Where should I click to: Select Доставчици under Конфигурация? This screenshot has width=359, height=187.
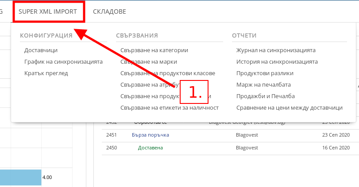41,50
